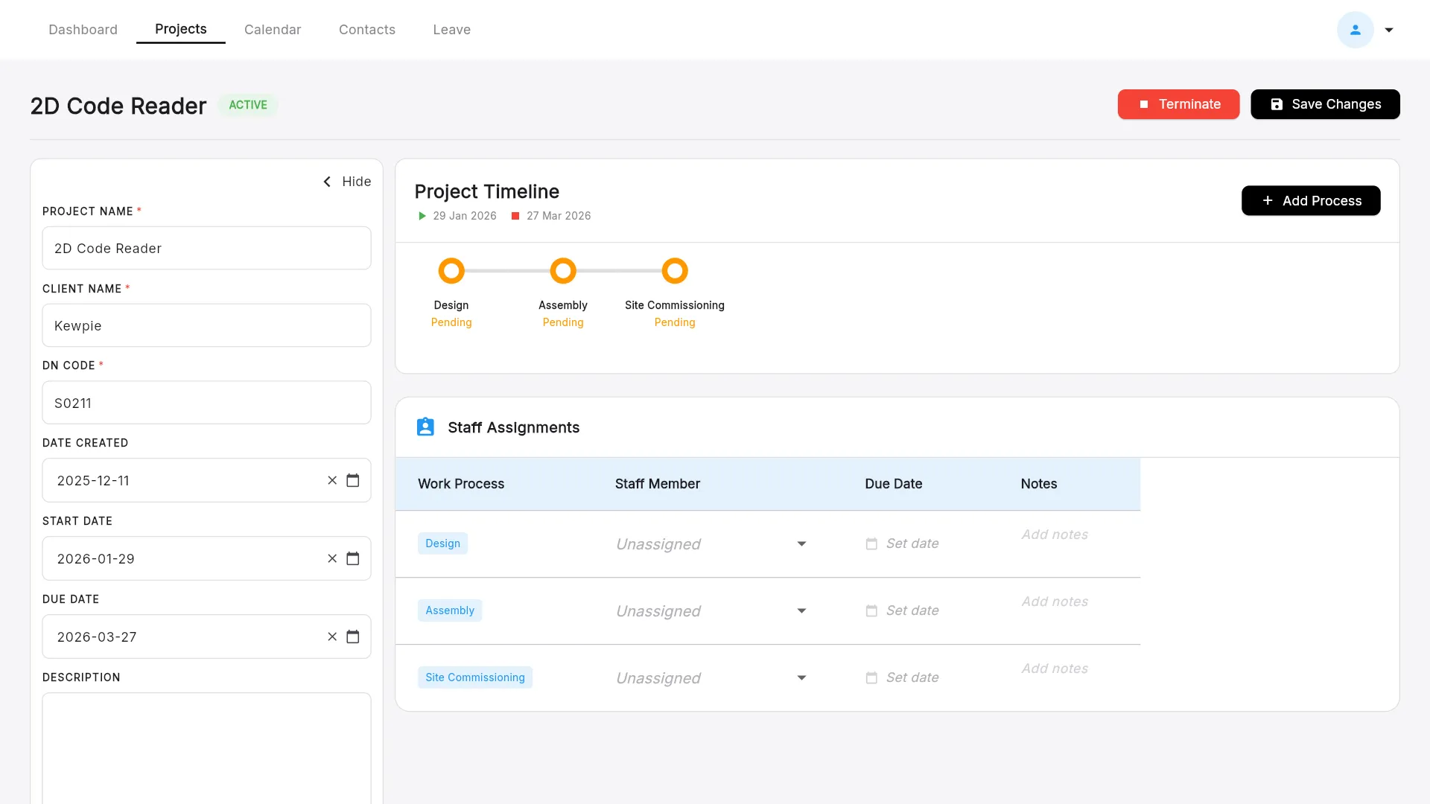Open the user avatar icon in header
The image size is (1430, 804).
coord(1355,30)
